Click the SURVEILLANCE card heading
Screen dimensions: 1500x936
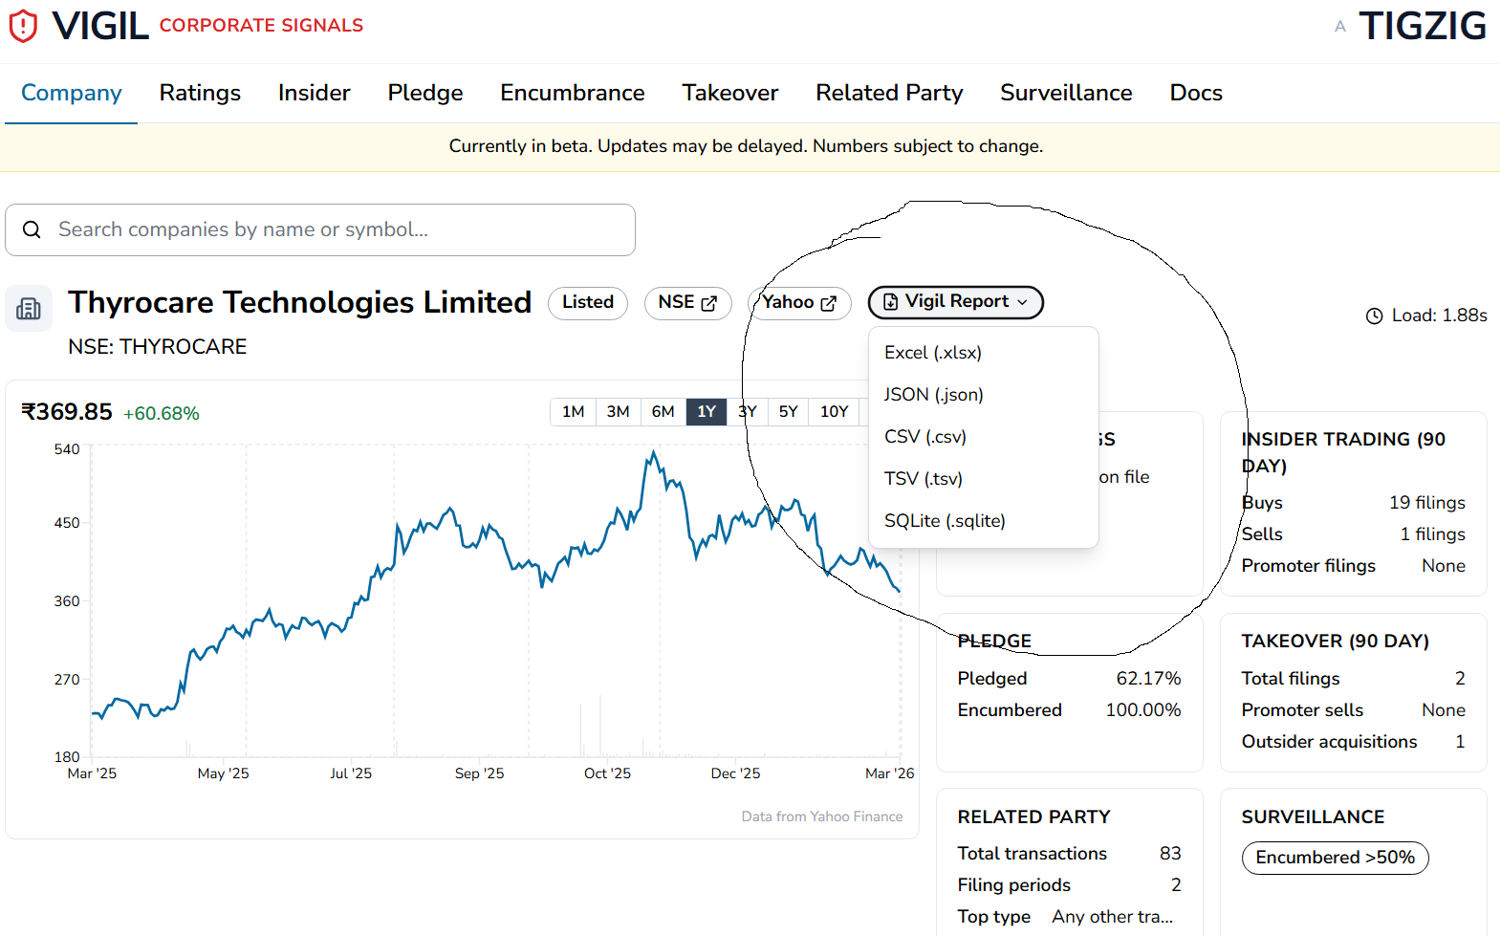pyautogui.click(x=1313, y=817)
